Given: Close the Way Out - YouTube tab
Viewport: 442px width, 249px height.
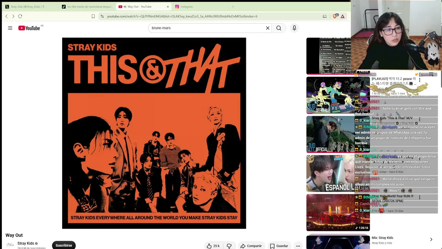Looking at the screenshot, I should coord(168,7).
